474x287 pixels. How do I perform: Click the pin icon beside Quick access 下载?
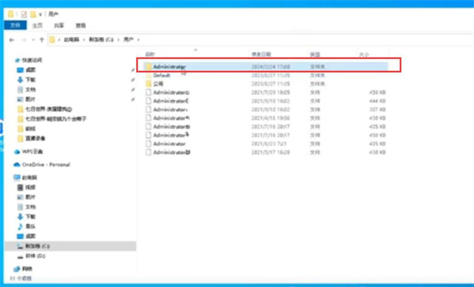[133, 80]
